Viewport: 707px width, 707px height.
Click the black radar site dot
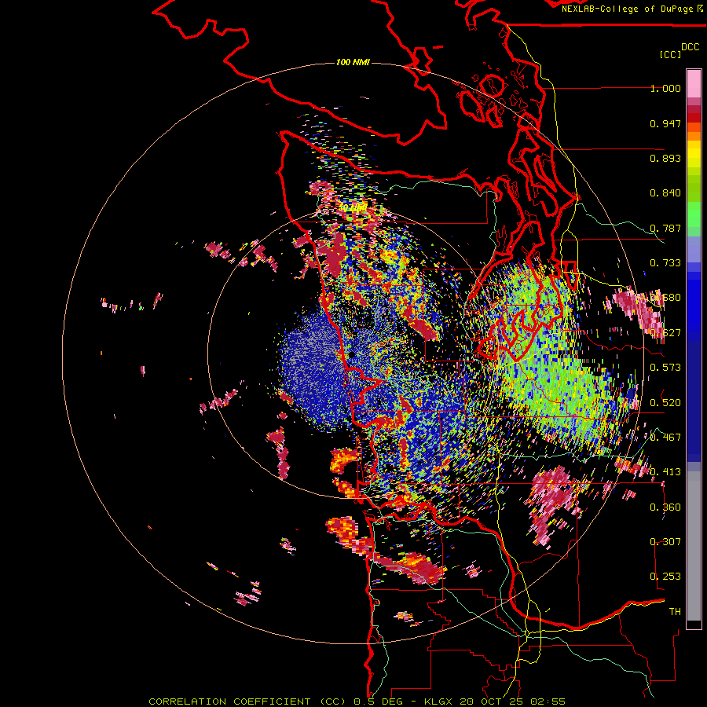tap(352, 355)
